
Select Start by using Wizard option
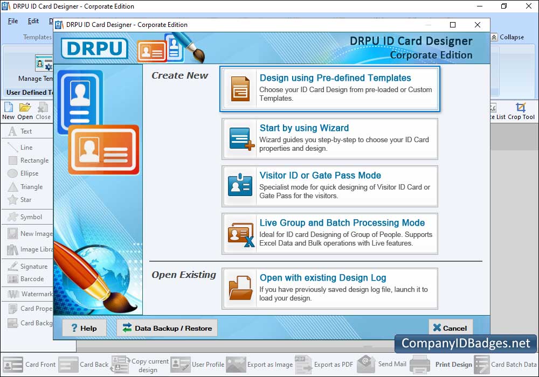coord(330,139)
